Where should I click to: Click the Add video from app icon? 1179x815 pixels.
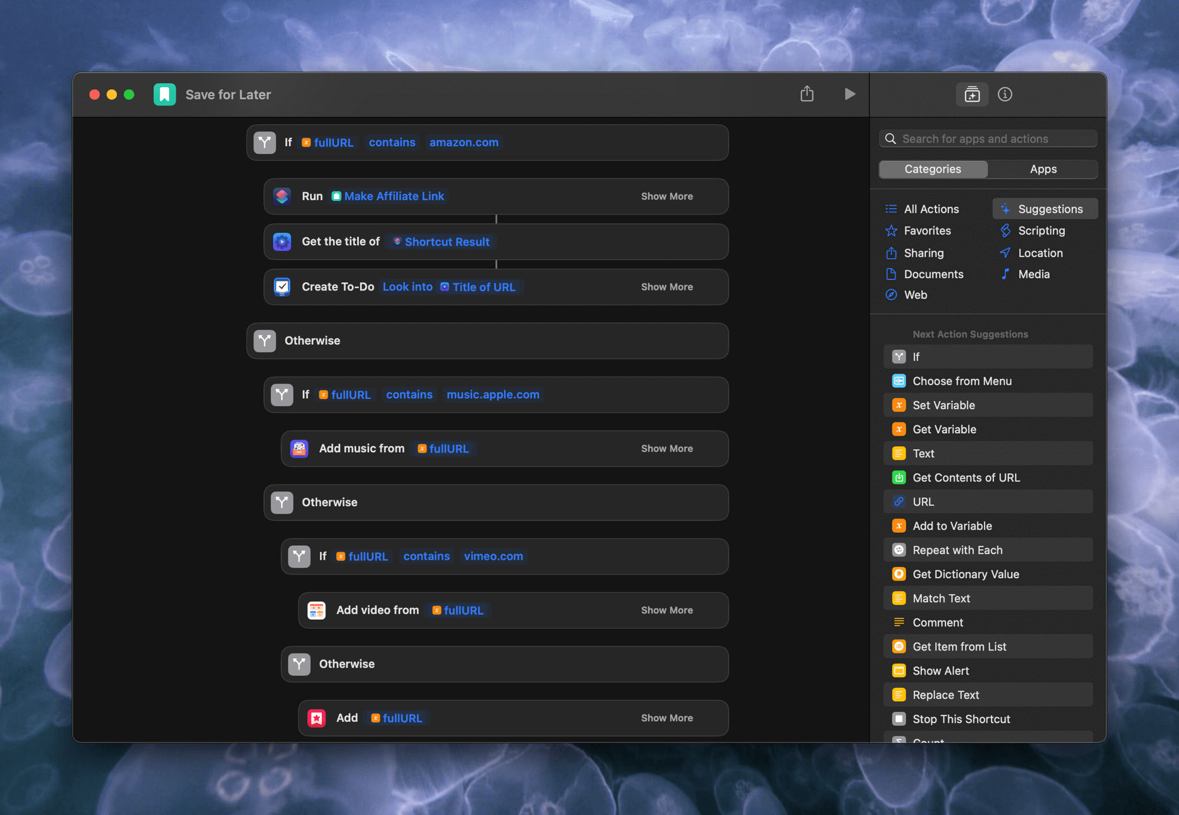pyautogui.click(x=317, y=611)
